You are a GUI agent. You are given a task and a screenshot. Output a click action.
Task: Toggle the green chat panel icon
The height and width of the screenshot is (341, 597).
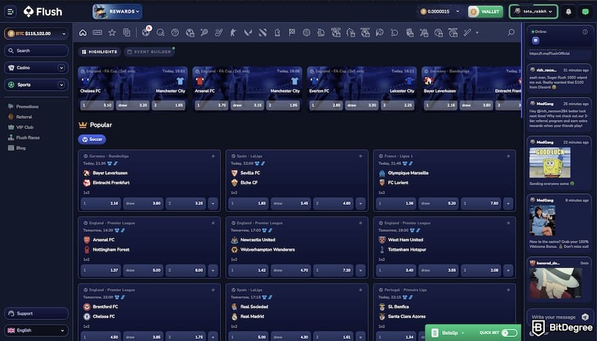(x=585, y=12)
